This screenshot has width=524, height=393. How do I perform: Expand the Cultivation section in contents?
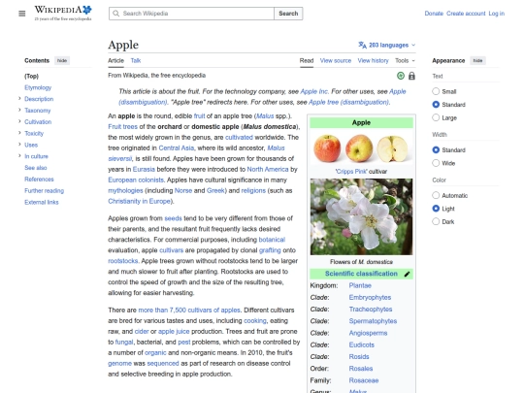pyautogui.click(x=19, y=121)
